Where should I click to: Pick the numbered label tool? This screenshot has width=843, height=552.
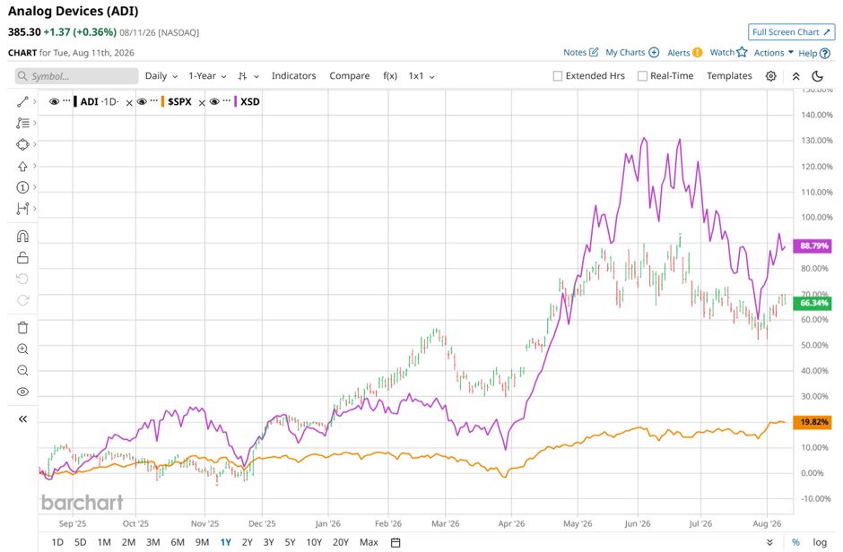(x=22, y=187)
